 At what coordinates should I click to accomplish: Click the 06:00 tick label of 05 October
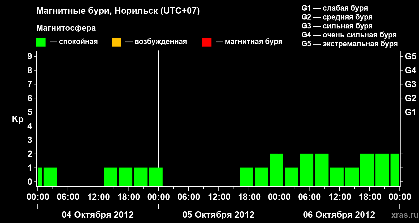click(189, 197)
